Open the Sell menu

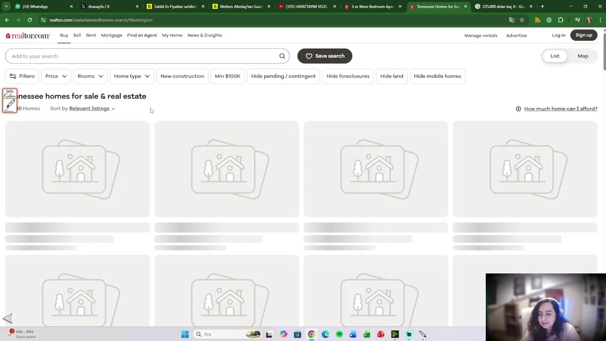click(x=77, y=35)
